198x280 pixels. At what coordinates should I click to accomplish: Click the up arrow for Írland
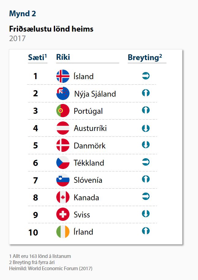pos(146,231)
